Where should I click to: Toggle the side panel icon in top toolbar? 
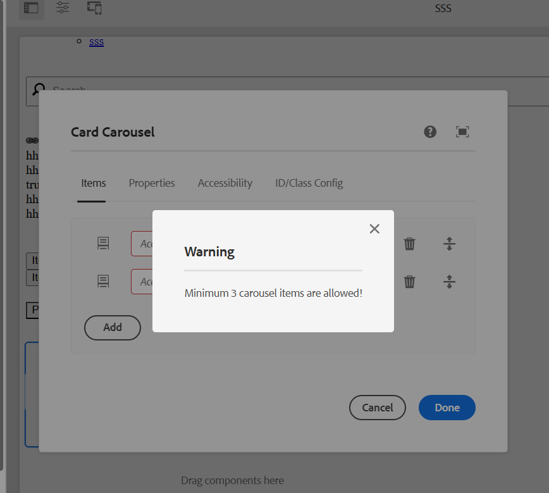click(x=31, y=8)
